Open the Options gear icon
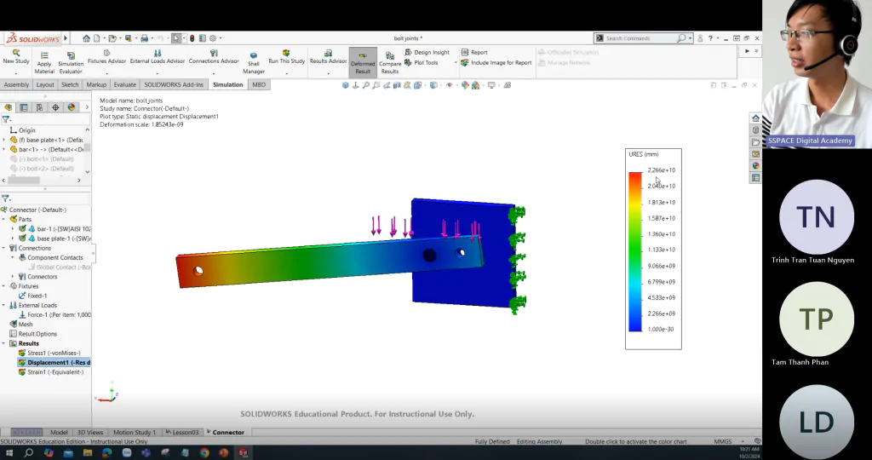This screenshot has height=460, width=872. 212,38
